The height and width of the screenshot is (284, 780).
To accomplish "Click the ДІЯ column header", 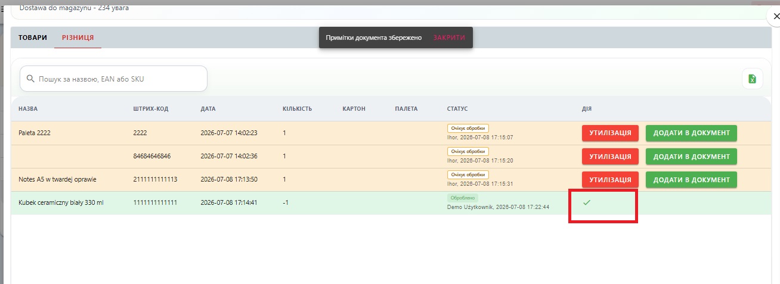I will click(587, 109).
